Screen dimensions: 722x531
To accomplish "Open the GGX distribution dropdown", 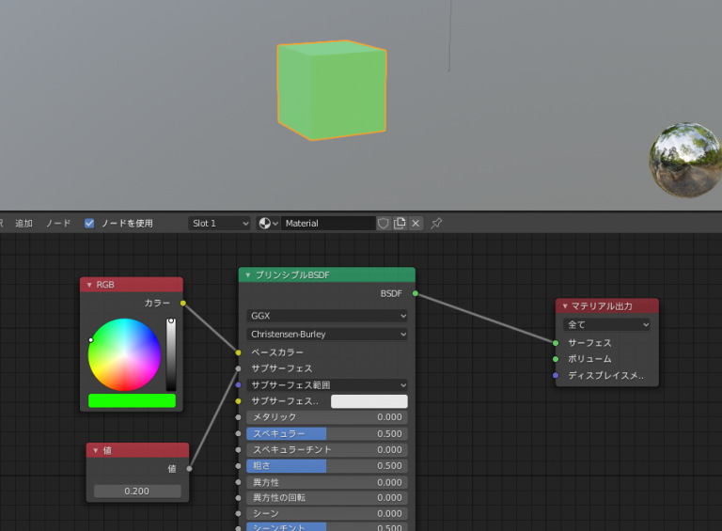I will pyautogui.click(x=326, y=316).
